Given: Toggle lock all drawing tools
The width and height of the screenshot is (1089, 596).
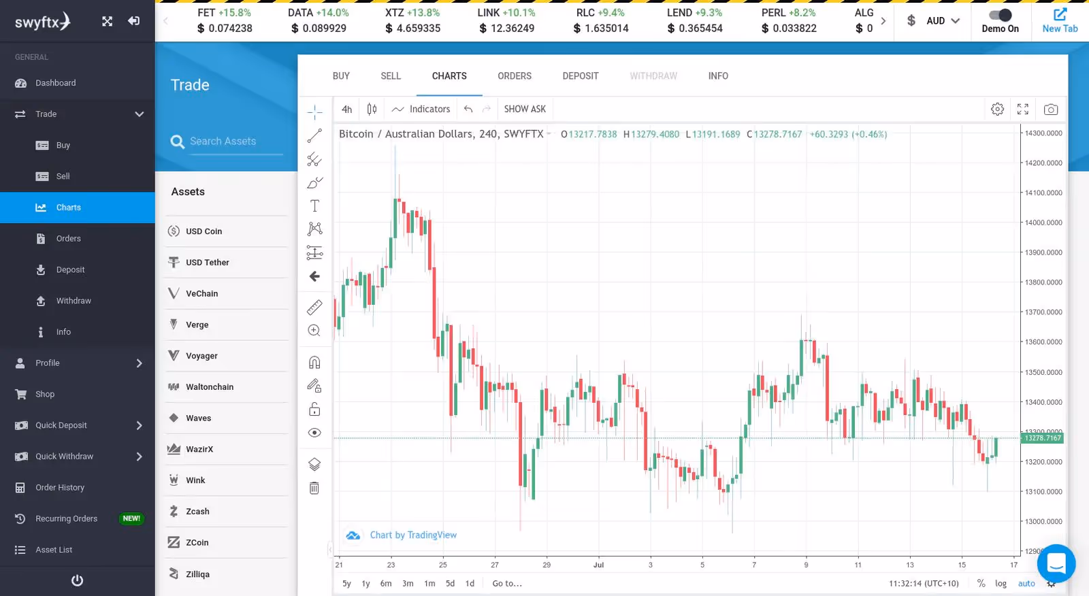Looking at the screenshot, I should point(314,410).
